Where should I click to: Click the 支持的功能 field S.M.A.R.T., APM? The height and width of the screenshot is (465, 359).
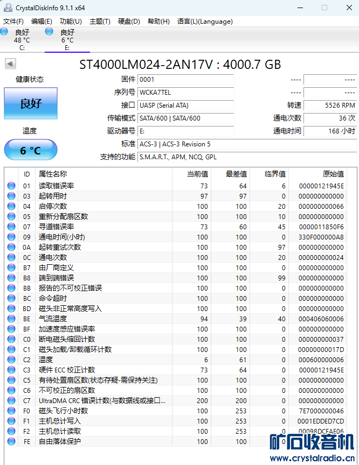(247, 157)
